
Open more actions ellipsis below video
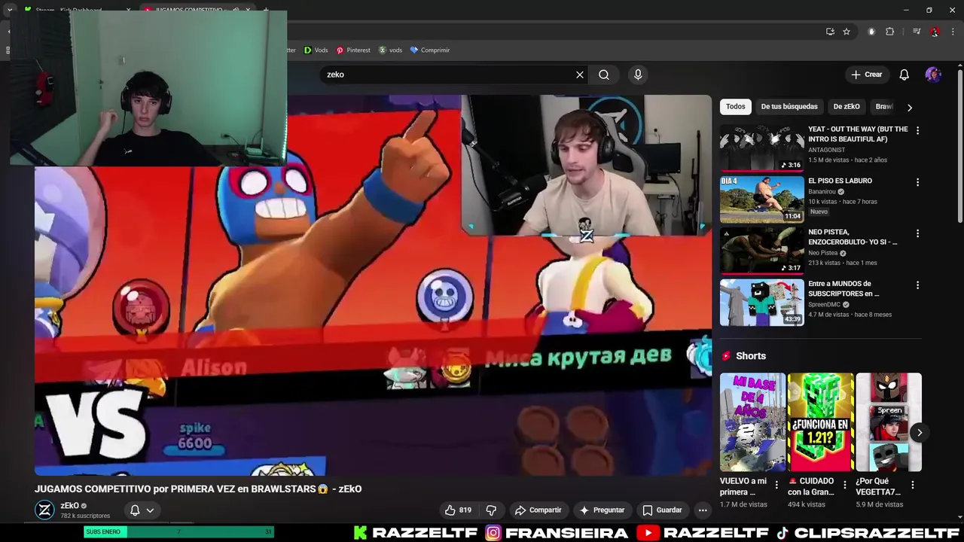pyautogui.click(x=703, y=510)
